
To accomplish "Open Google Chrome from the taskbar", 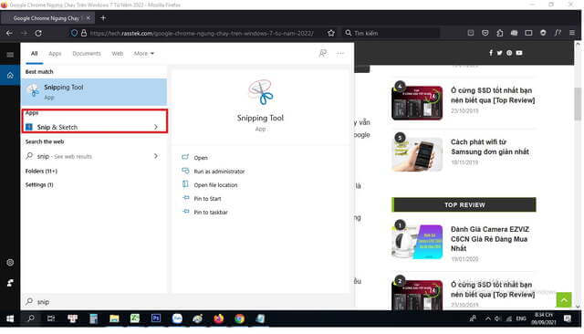I will click(239, 318).
